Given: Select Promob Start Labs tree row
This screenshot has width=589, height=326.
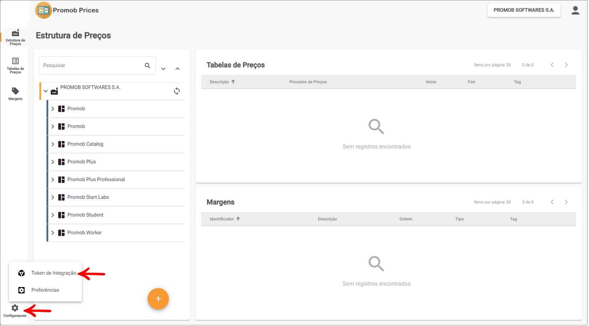Looking at the screenshot, I should pos(116,197).
